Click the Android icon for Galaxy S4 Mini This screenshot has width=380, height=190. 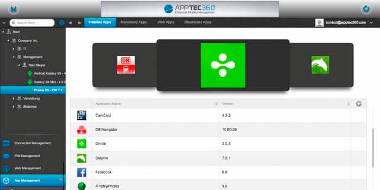tap(30, 82)
